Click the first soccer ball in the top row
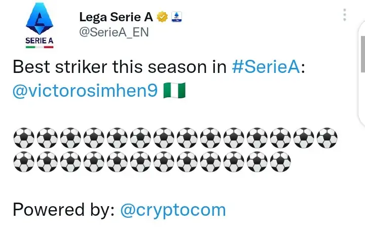 (24, 137)
